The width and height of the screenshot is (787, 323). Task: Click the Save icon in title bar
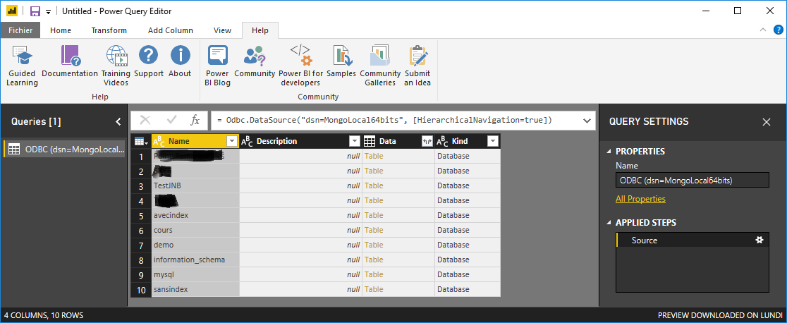click(35, 11)
